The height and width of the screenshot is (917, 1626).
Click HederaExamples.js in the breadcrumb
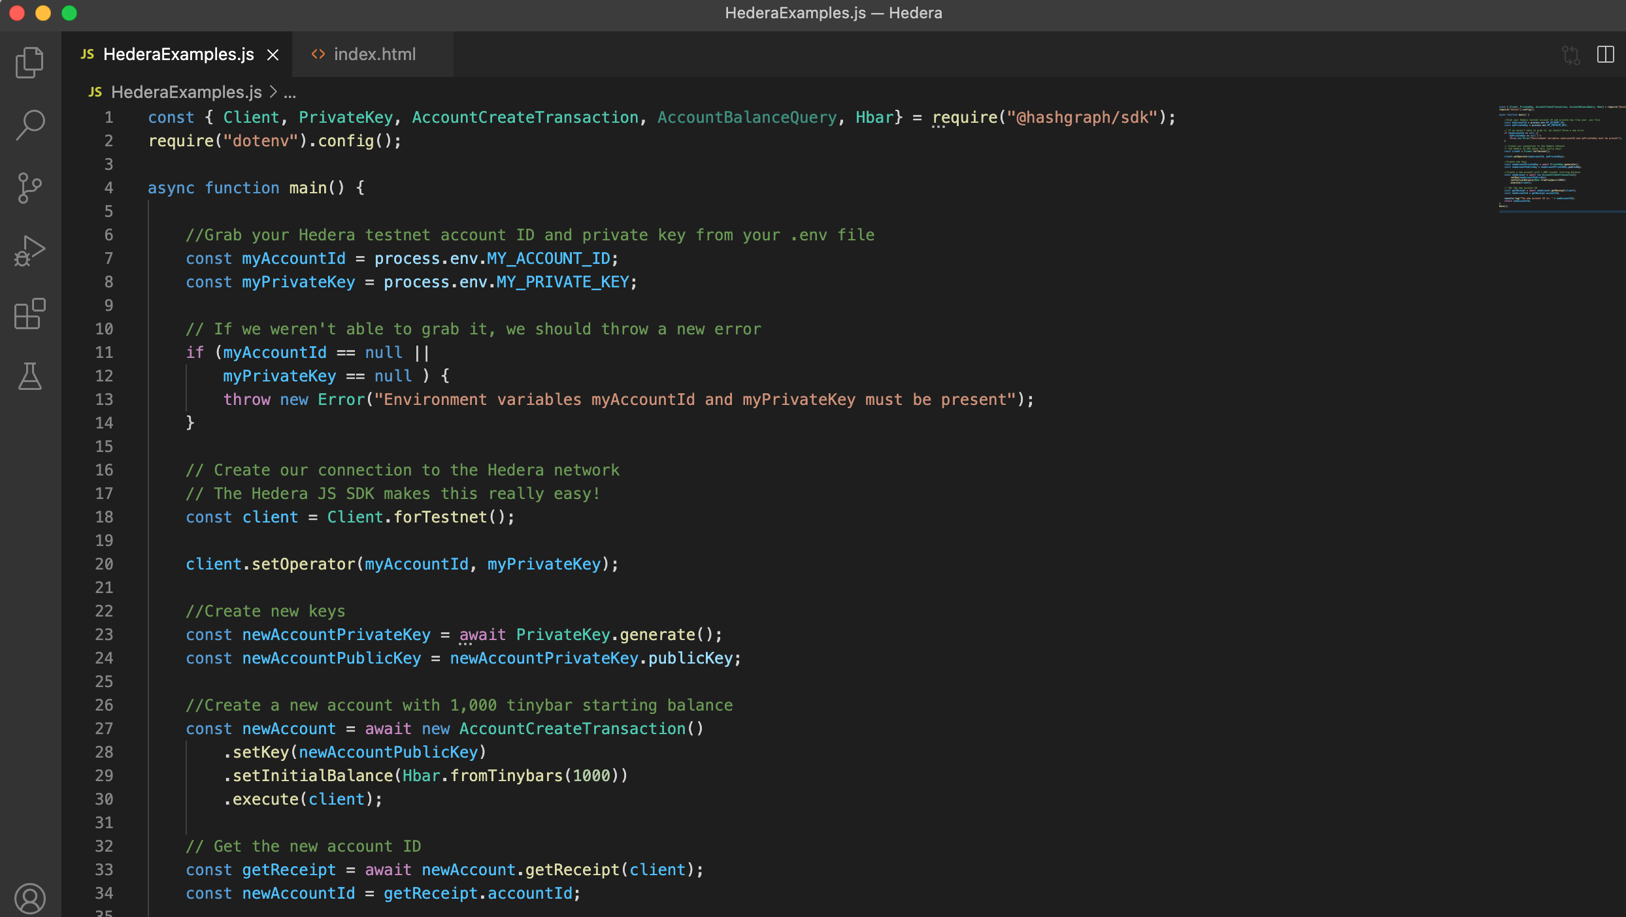tap(186, 93)
